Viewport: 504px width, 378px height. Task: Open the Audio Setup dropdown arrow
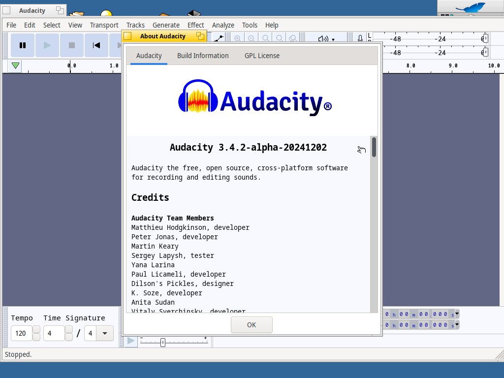pos(333,39)
